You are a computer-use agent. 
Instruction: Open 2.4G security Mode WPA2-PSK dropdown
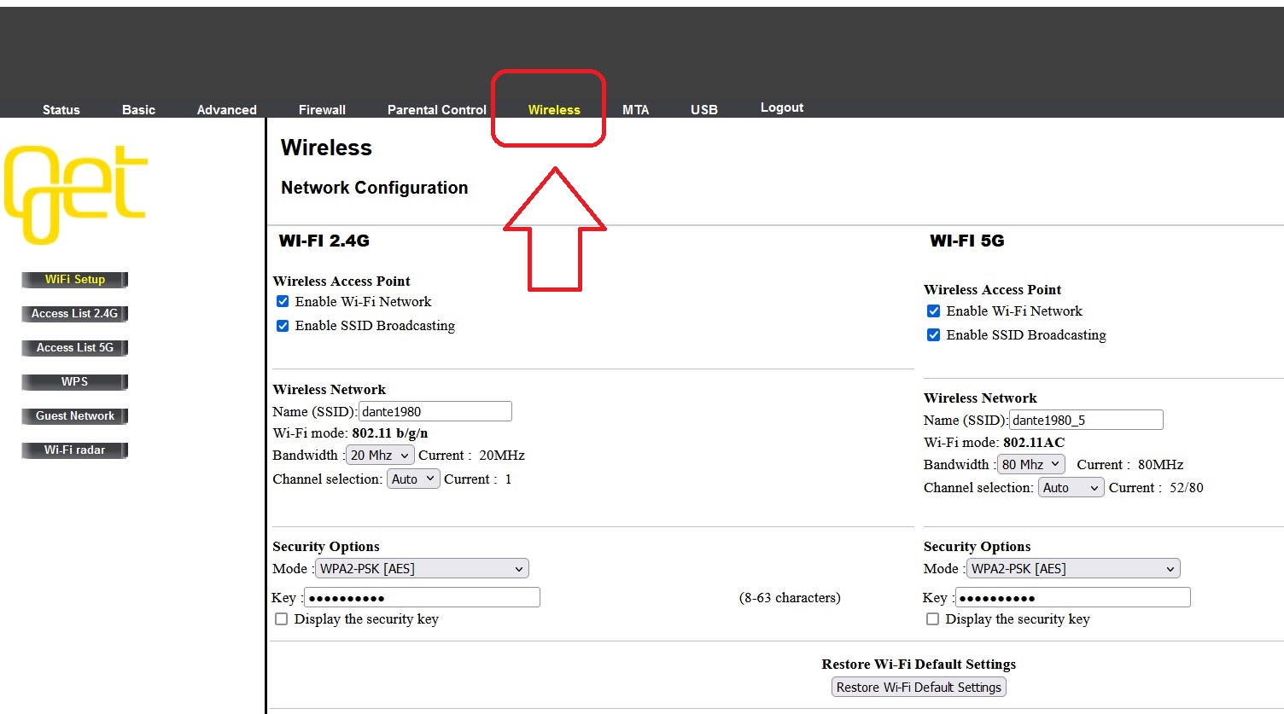pos(422,569)
